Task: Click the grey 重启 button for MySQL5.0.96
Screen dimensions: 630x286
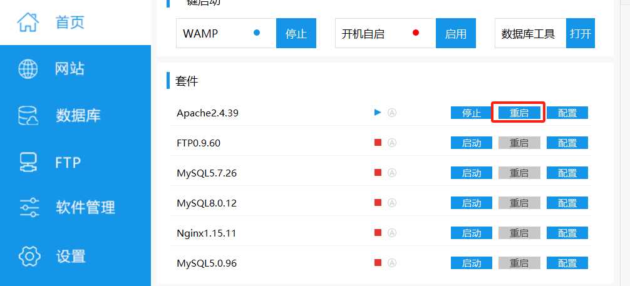Action: [519, 263]
